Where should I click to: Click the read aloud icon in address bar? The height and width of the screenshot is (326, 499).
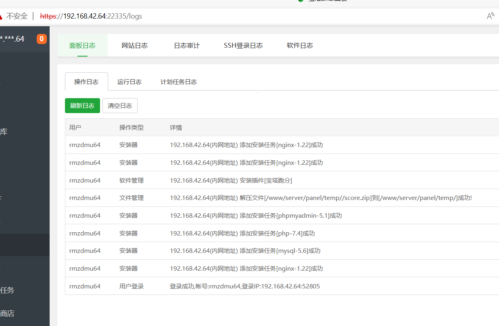click(490, 16)
